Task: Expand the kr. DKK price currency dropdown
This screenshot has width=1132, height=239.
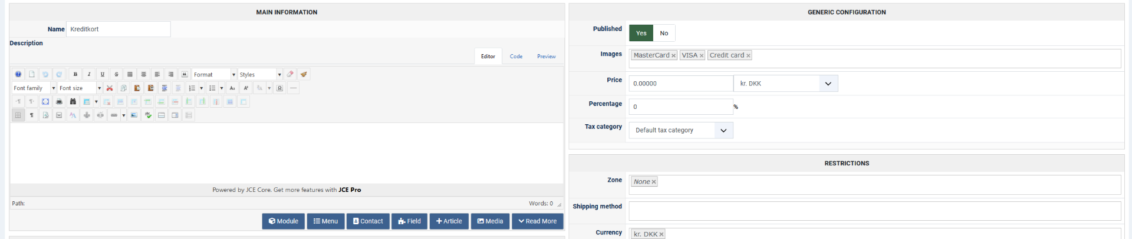Action: 828,84
